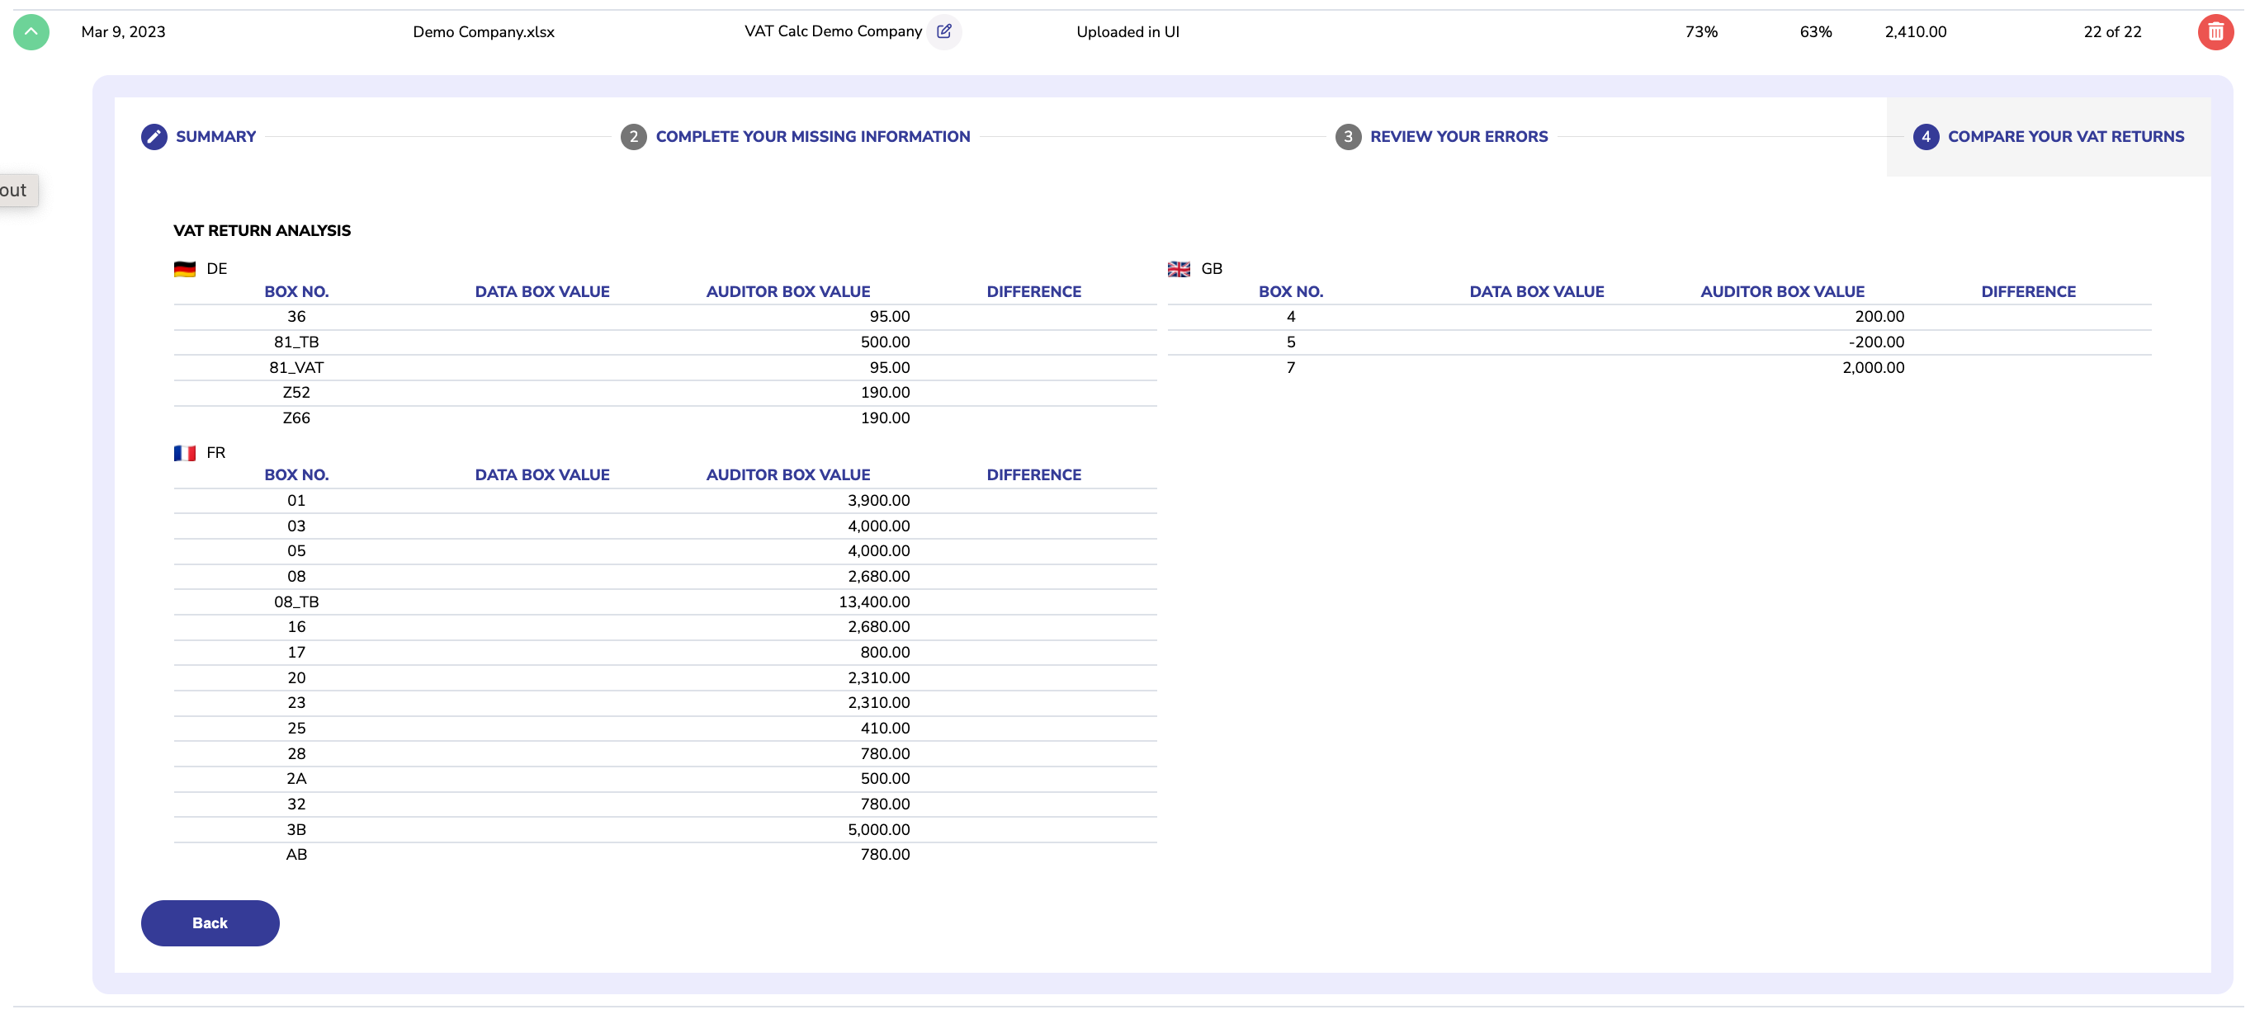Screen dimensions: 2255x1019
Task: Click the edit icon beside VAT Calc Demo Company
Action: (943, 31)
